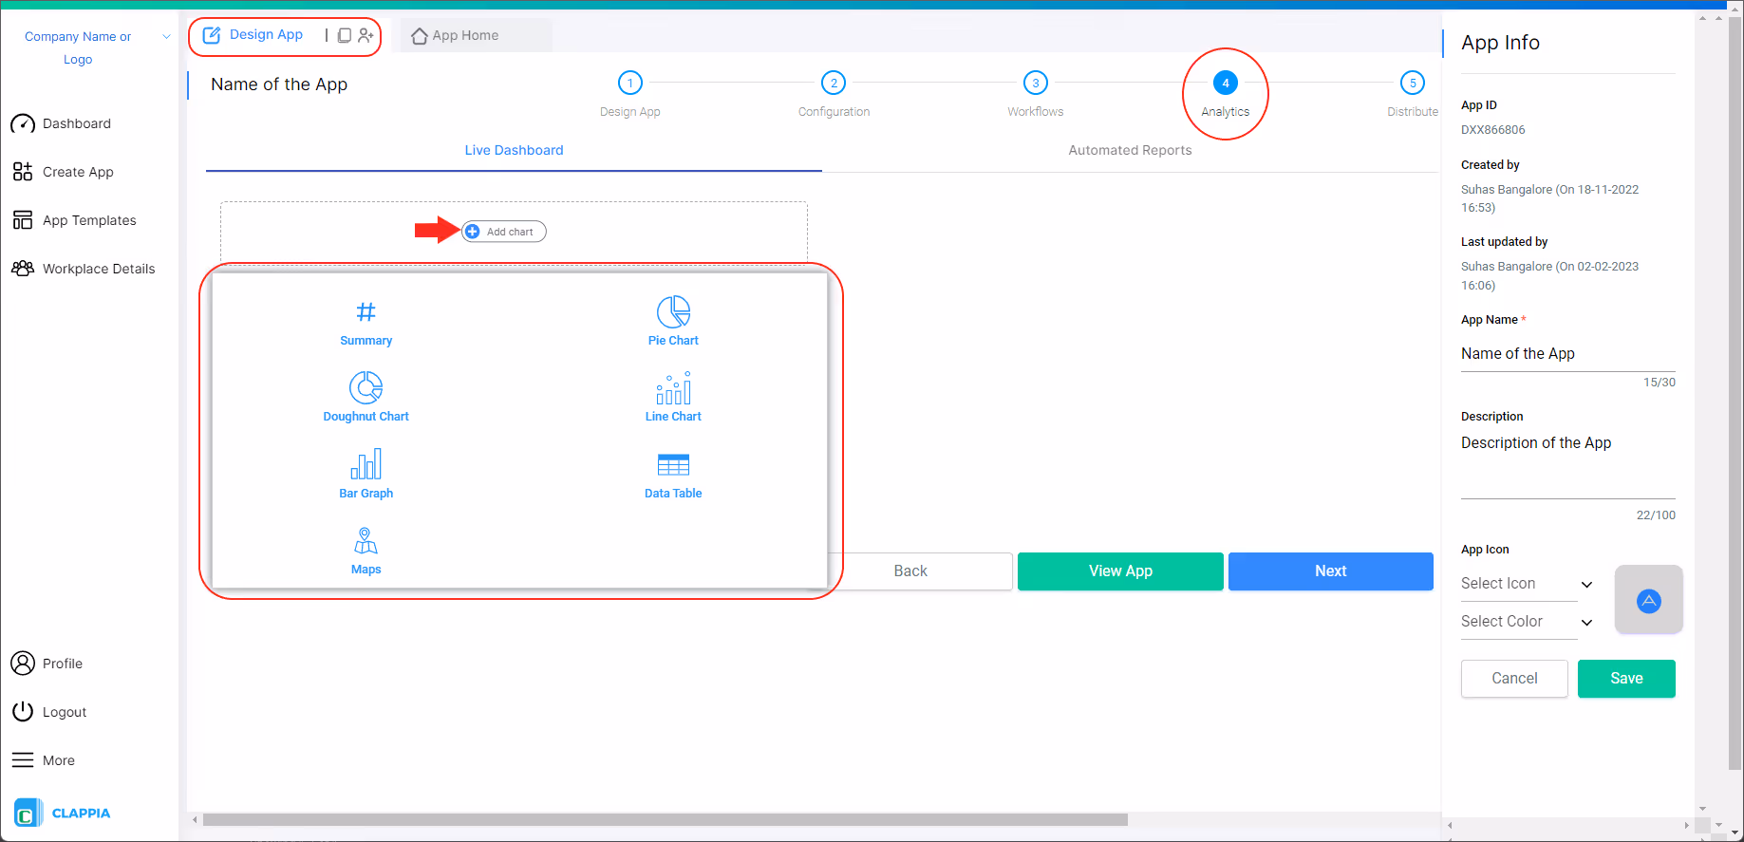Open Create App in sidebar
The height and width of the screenshot is (842, 1744).
(63, 172)
